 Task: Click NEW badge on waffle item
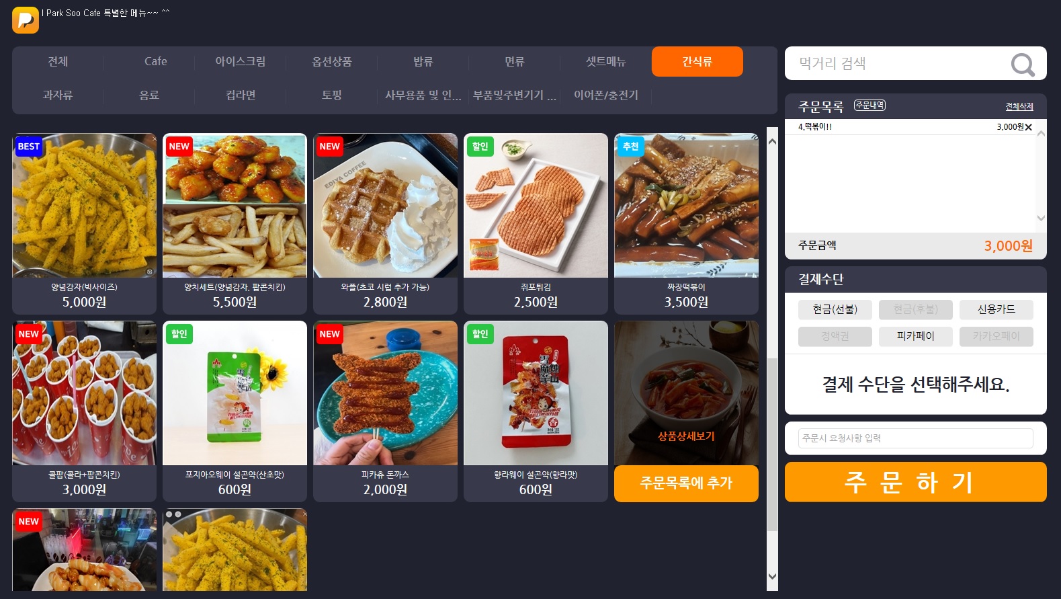tap(329, 147)
